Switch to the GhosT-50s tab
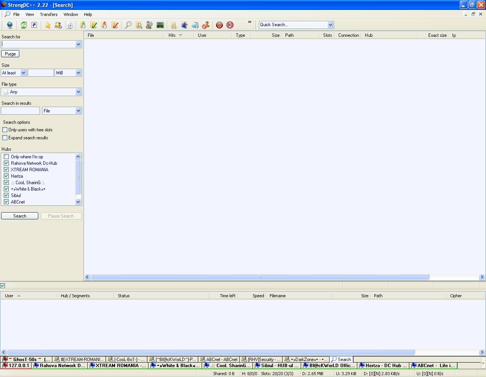This screenshot has width=486, height=377. pos(26,360)
